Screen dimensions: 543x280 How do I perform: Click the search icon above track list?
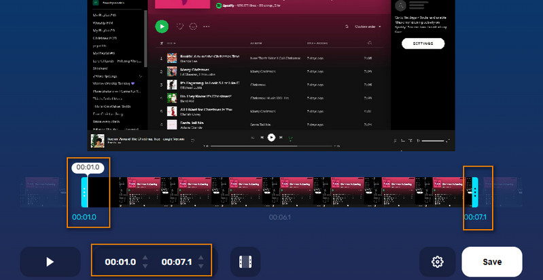[345, 26]
